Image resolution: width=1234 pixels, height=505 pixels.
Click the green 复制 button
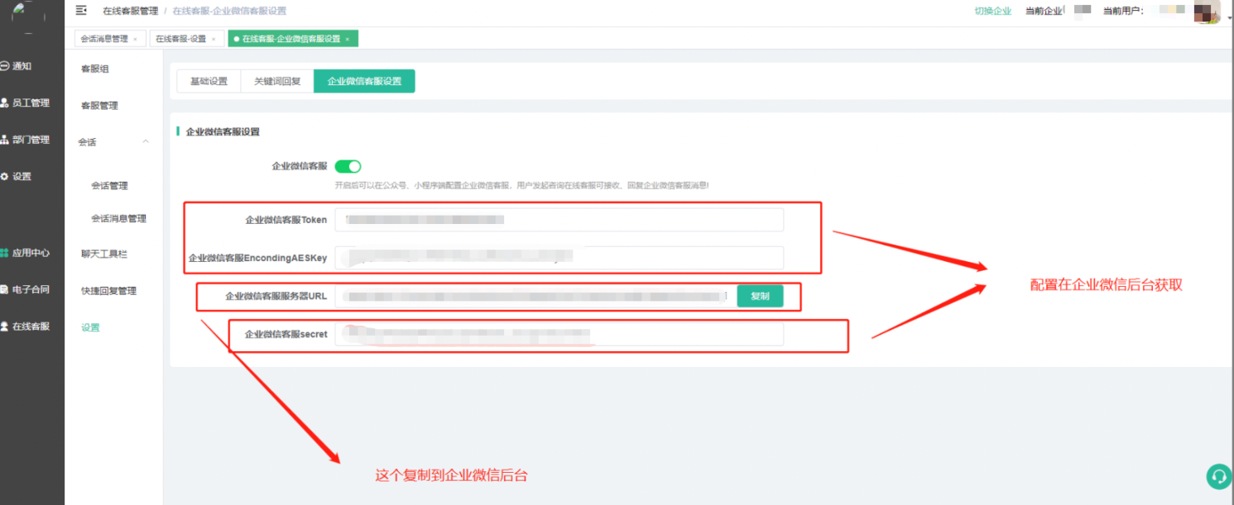760,296
